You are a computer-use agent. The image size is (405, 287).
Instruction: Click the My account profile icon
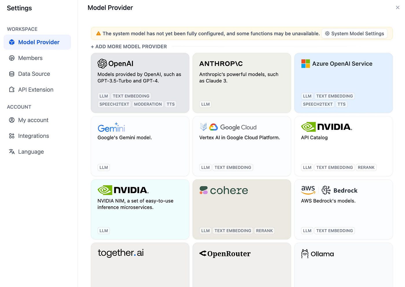tap(12, 120)
